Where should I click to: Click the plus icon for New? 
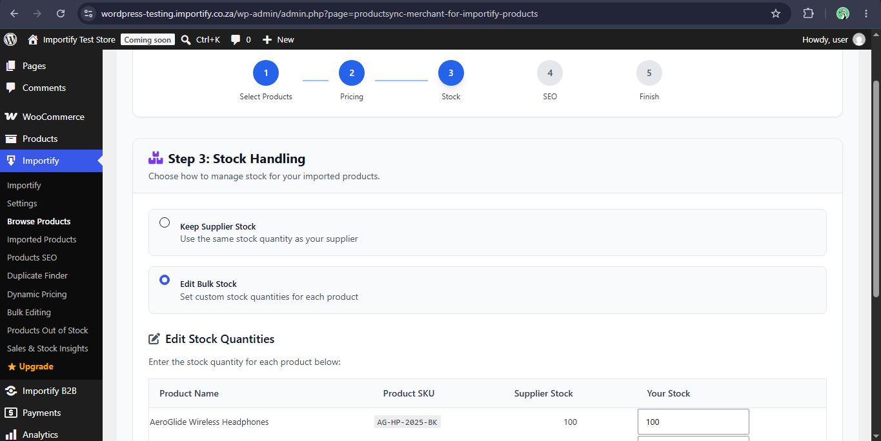tap(267, 40)
